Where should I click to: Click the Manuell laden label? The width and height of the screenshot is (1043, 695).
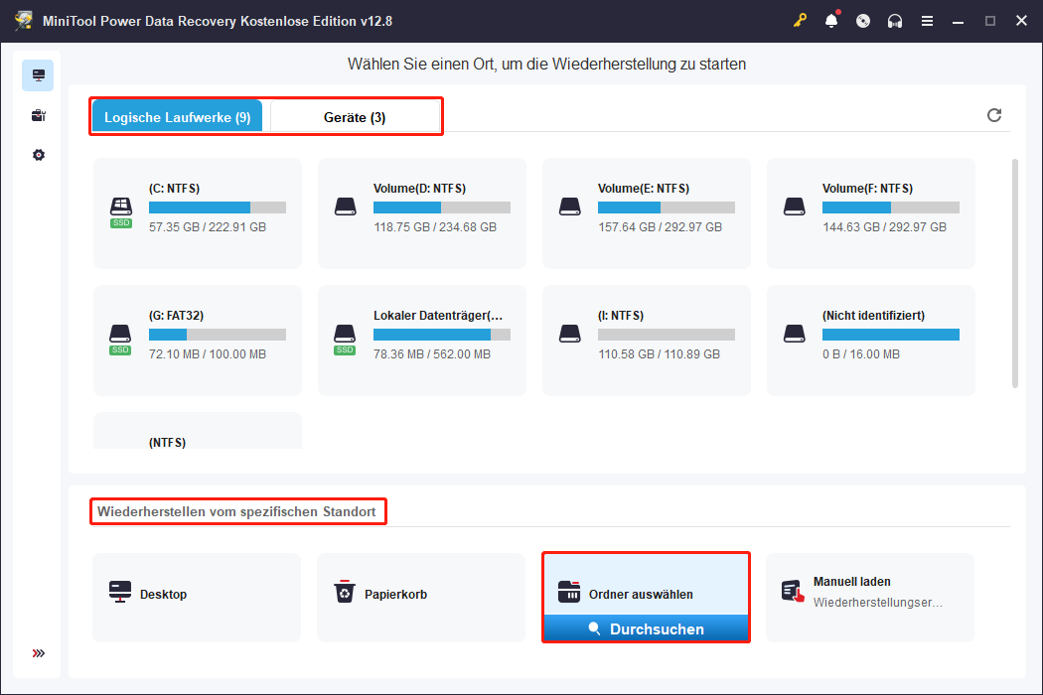(x=851, y=581)
